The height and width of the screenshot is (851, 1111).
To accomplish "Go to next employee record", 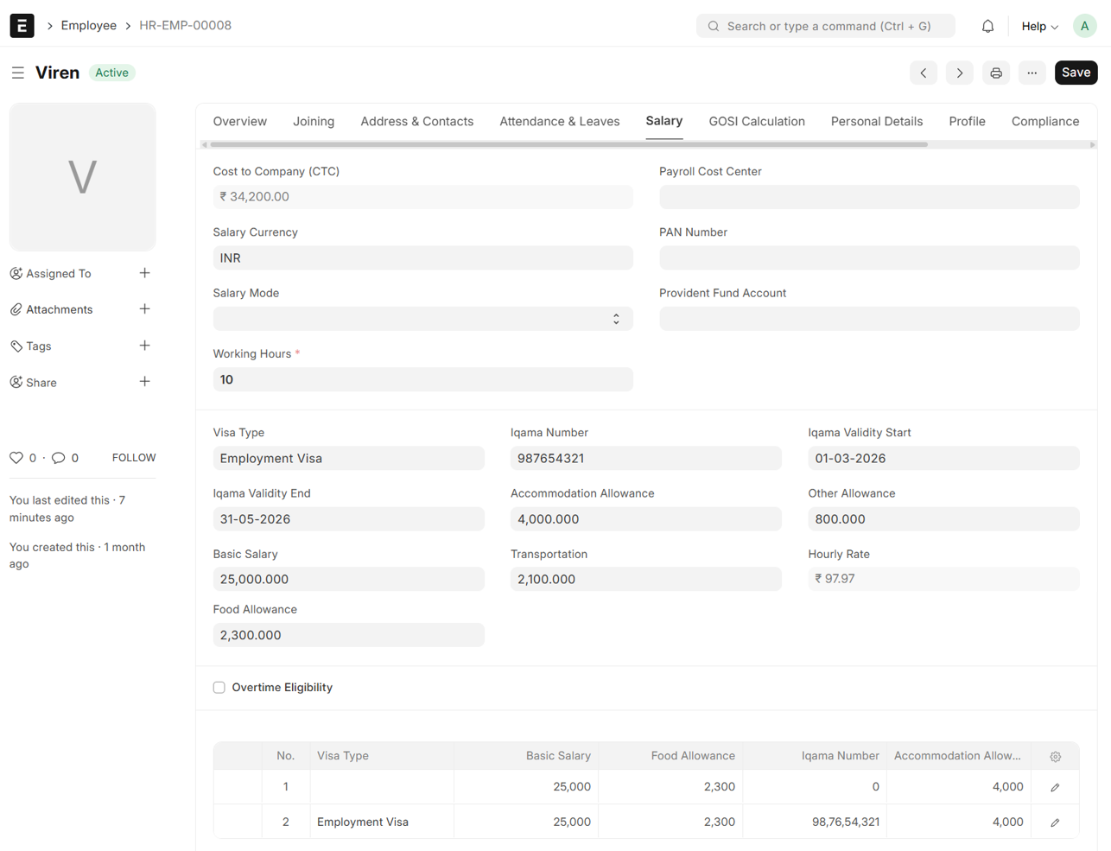I will (x=959, y=73).
